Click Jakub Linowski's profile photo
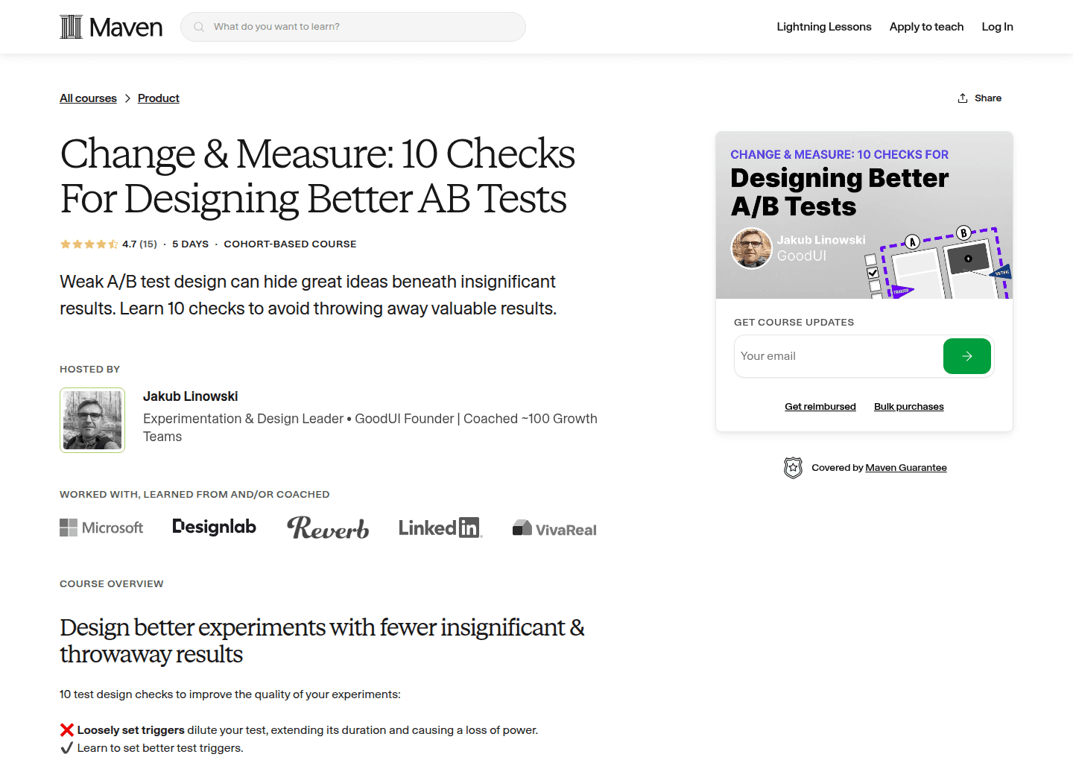Viewport: 1073px width, 763px height. point(92,420)
